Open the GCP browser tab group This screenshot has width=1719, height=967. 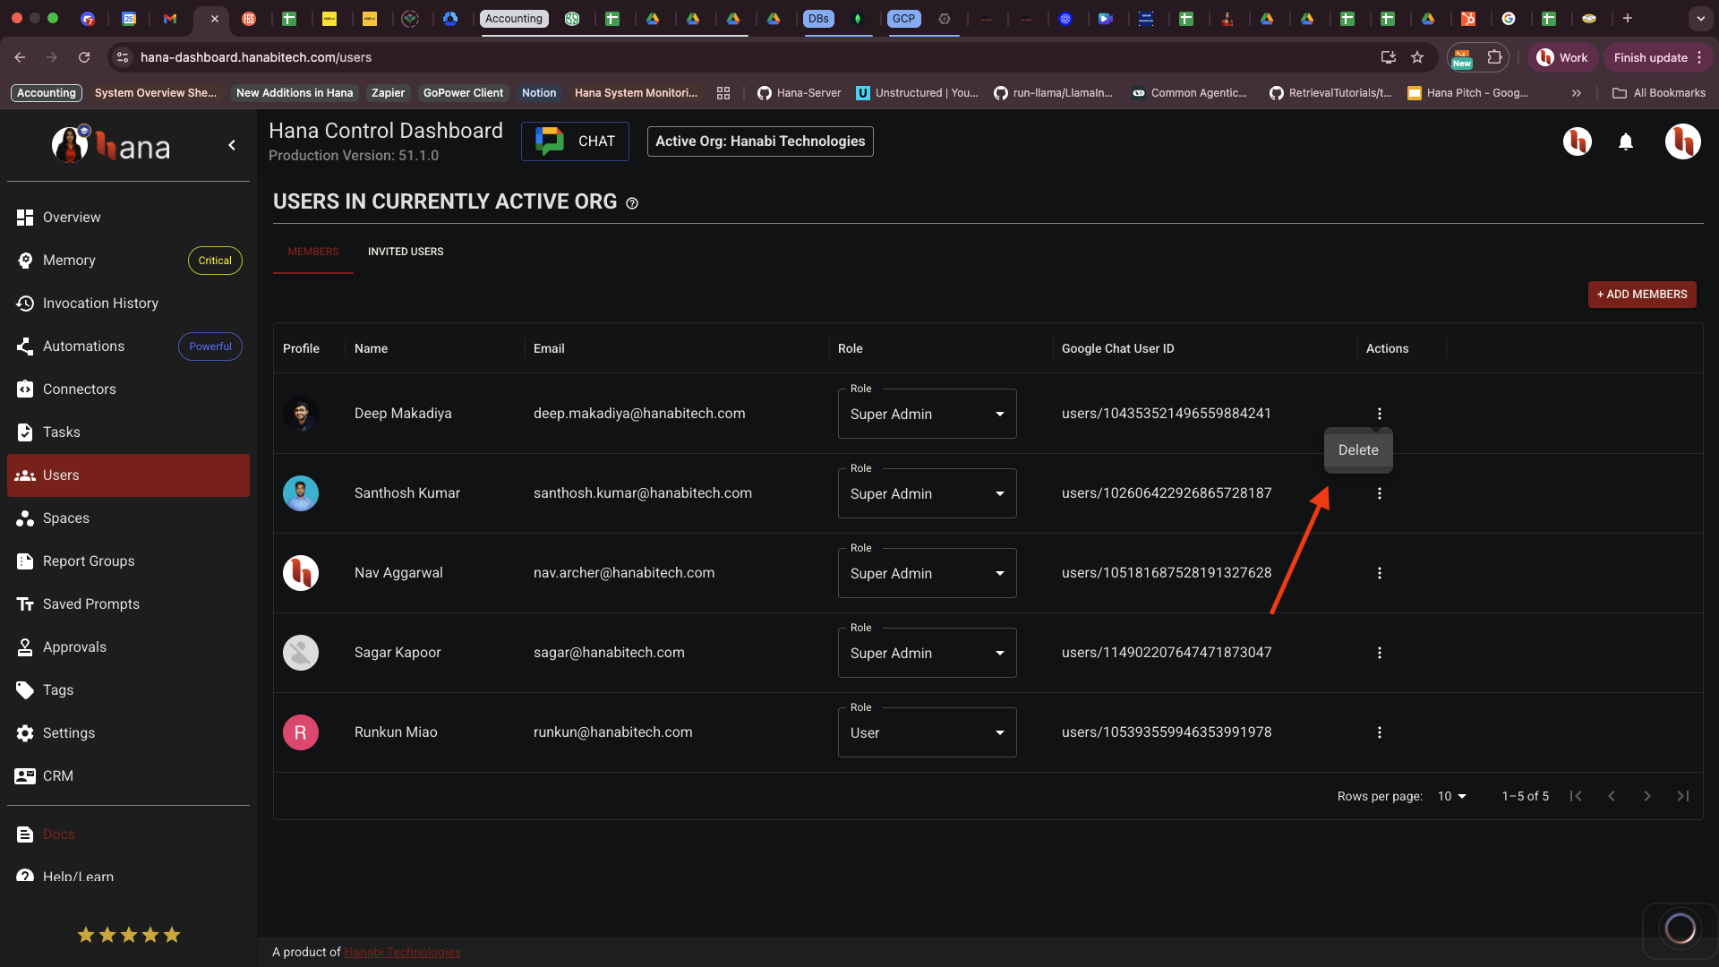(904, 19)
